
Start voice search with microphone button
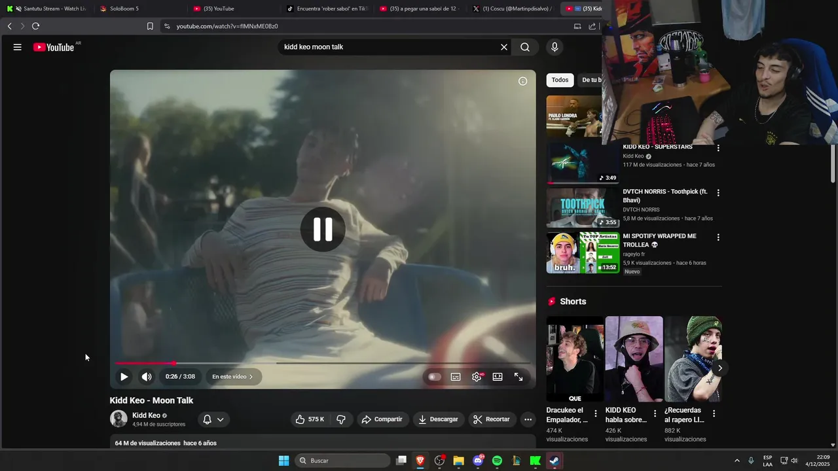pos(555,47)
